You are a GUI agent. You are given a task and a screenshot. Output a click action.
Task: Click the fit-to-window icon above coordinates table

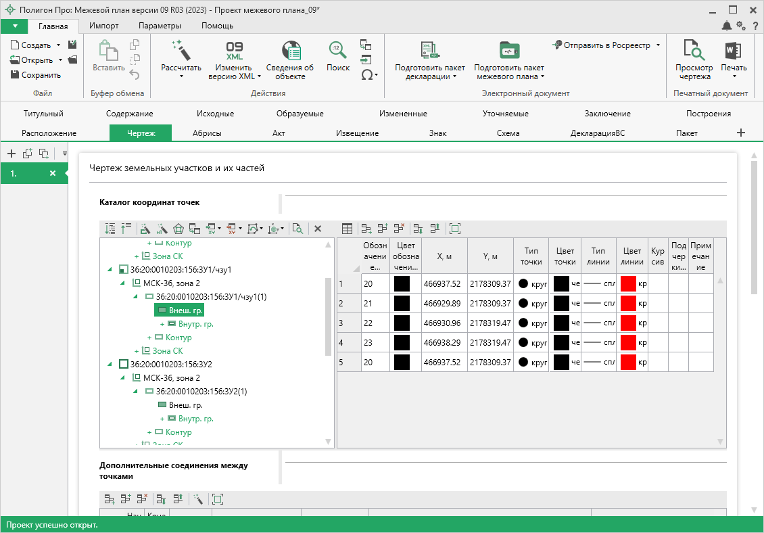click(x=454, y=229)
